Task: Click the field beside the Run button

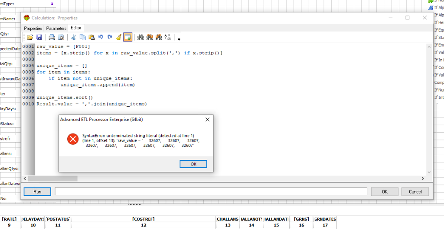Action: 211,191
